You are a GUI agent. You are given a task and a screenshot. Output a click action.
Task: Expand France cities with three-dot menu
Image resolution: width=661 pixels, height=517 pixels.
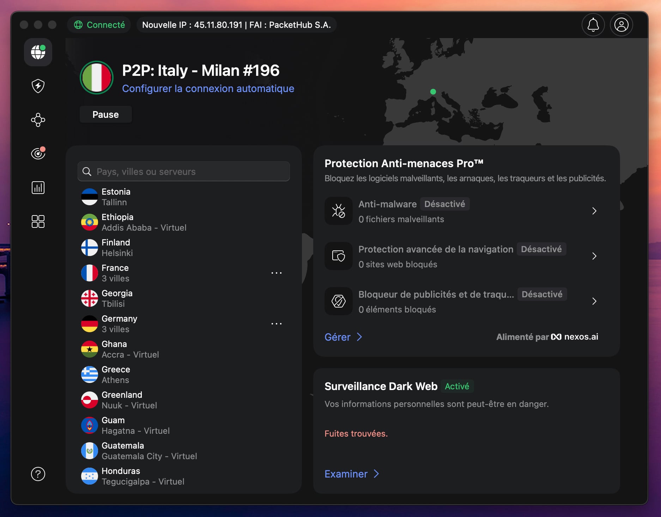click(x=277, y=273)
